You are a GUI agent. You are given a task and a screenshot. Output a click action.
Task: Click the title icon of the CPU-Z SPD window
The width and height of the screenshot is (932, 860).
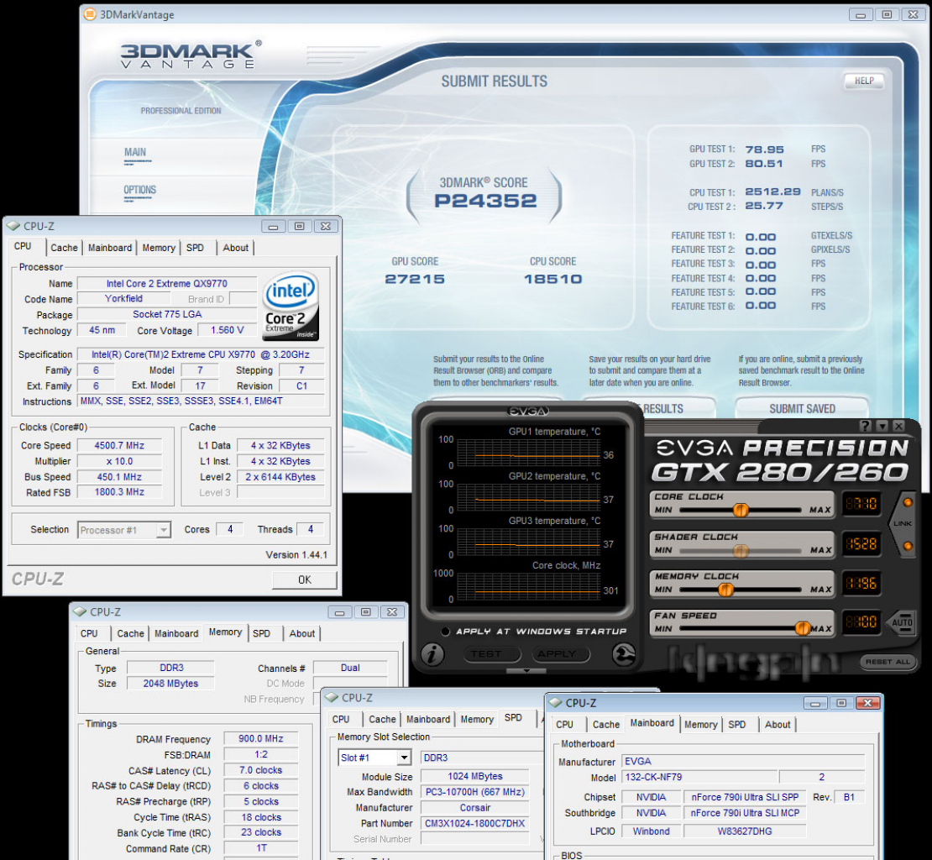click(332, 697)
